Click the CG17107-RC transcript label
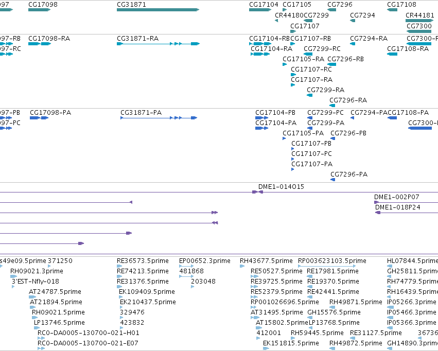Viewport: 438px width, 351px height. (x=311, y=69)
